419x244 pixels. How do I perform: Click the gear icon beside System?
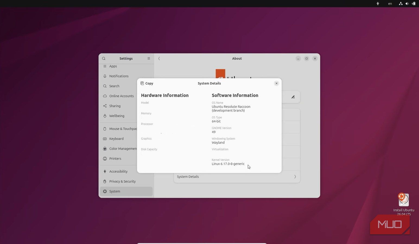[105, 191]
